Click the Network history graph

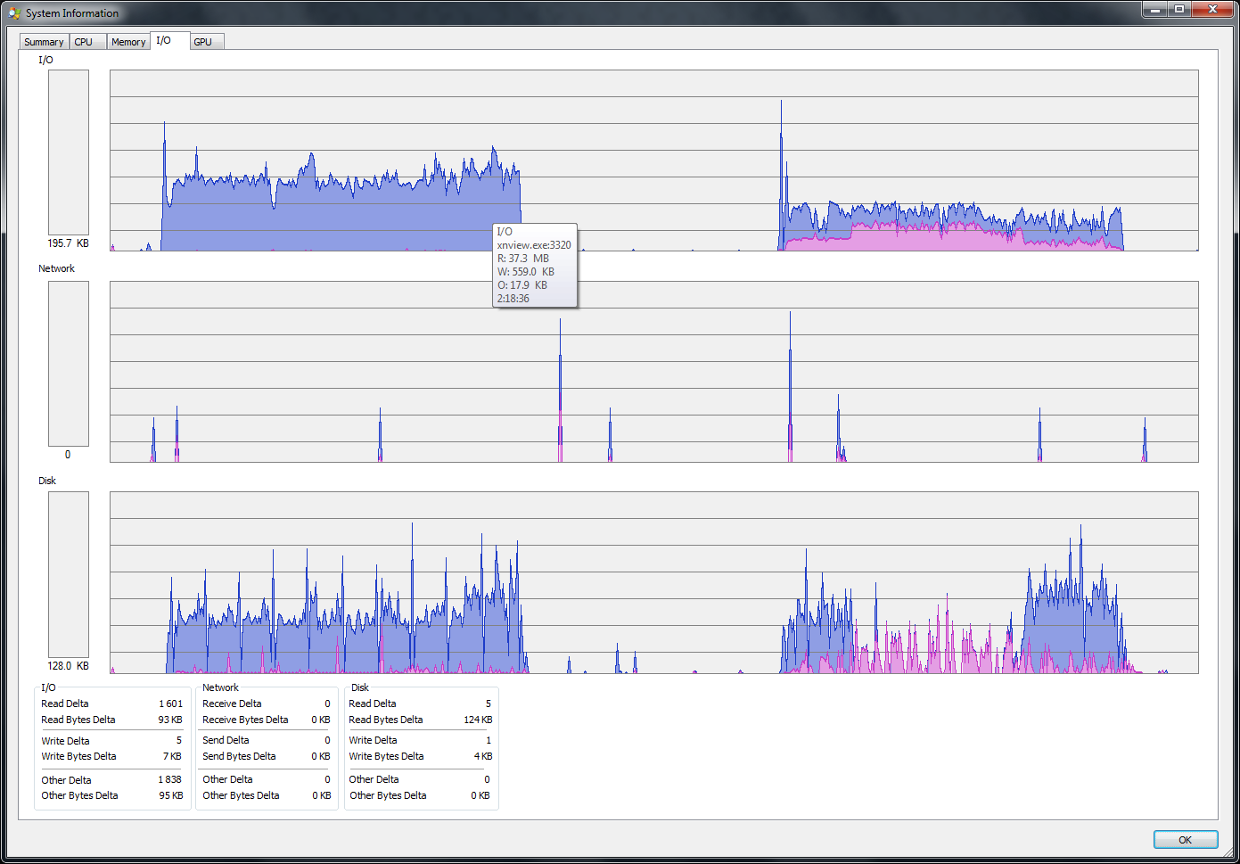pyautogui.click(x=653, y=372)
